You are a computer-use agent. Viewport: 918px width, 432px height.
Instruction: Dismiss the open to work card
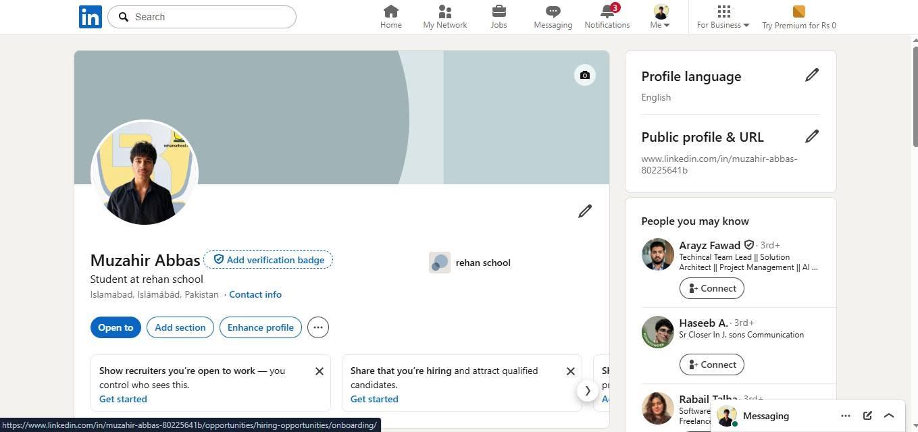(x=320, y=371)
